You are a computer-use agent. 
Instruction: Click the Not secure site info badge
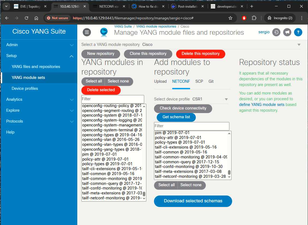tap(58, 18)
